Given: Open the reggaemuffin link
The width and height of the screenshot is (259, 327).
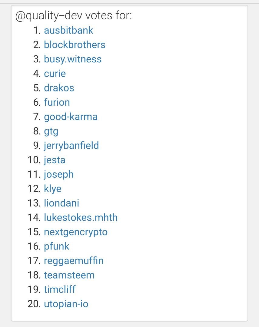Looking at the screenshot, I should [74, 261].
